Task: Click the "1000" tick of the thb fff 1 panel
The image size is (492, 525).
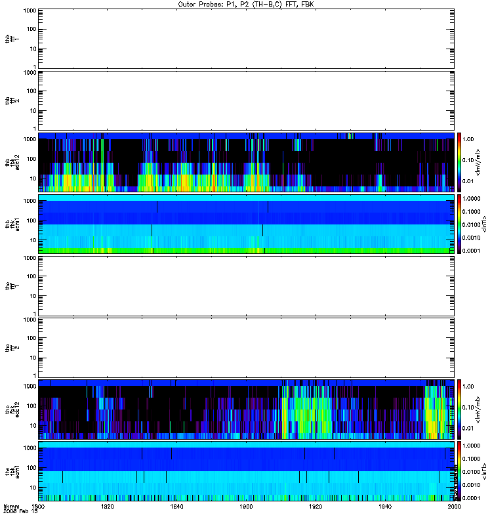Action: click(x=30, y=10)
